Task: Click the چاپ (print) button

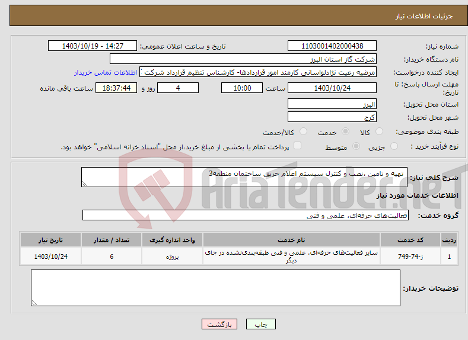Action: (260, 324)
